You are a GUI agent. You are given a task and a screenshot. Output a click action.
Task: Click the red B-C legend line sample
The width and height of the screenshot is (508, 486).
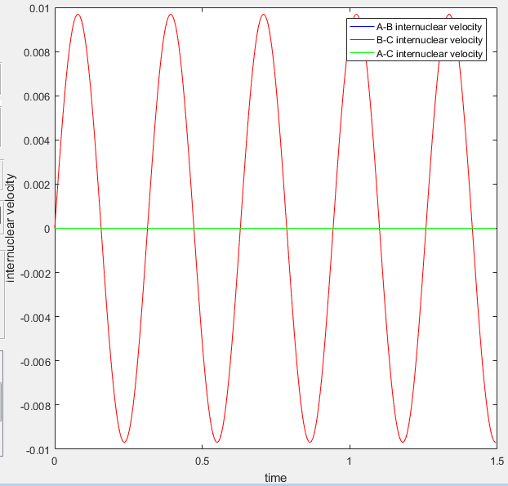362,39
